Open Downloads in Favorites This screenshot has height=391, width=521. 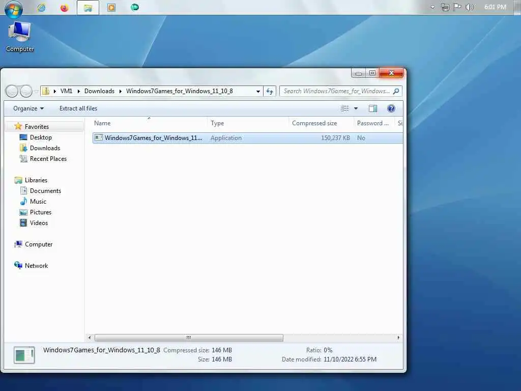coord(45,148)
